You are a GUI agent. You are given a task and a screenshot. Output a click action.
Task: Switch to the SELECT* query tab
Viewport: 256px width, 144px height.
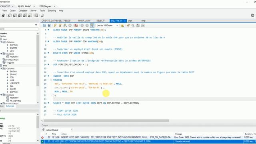point(100,21)
